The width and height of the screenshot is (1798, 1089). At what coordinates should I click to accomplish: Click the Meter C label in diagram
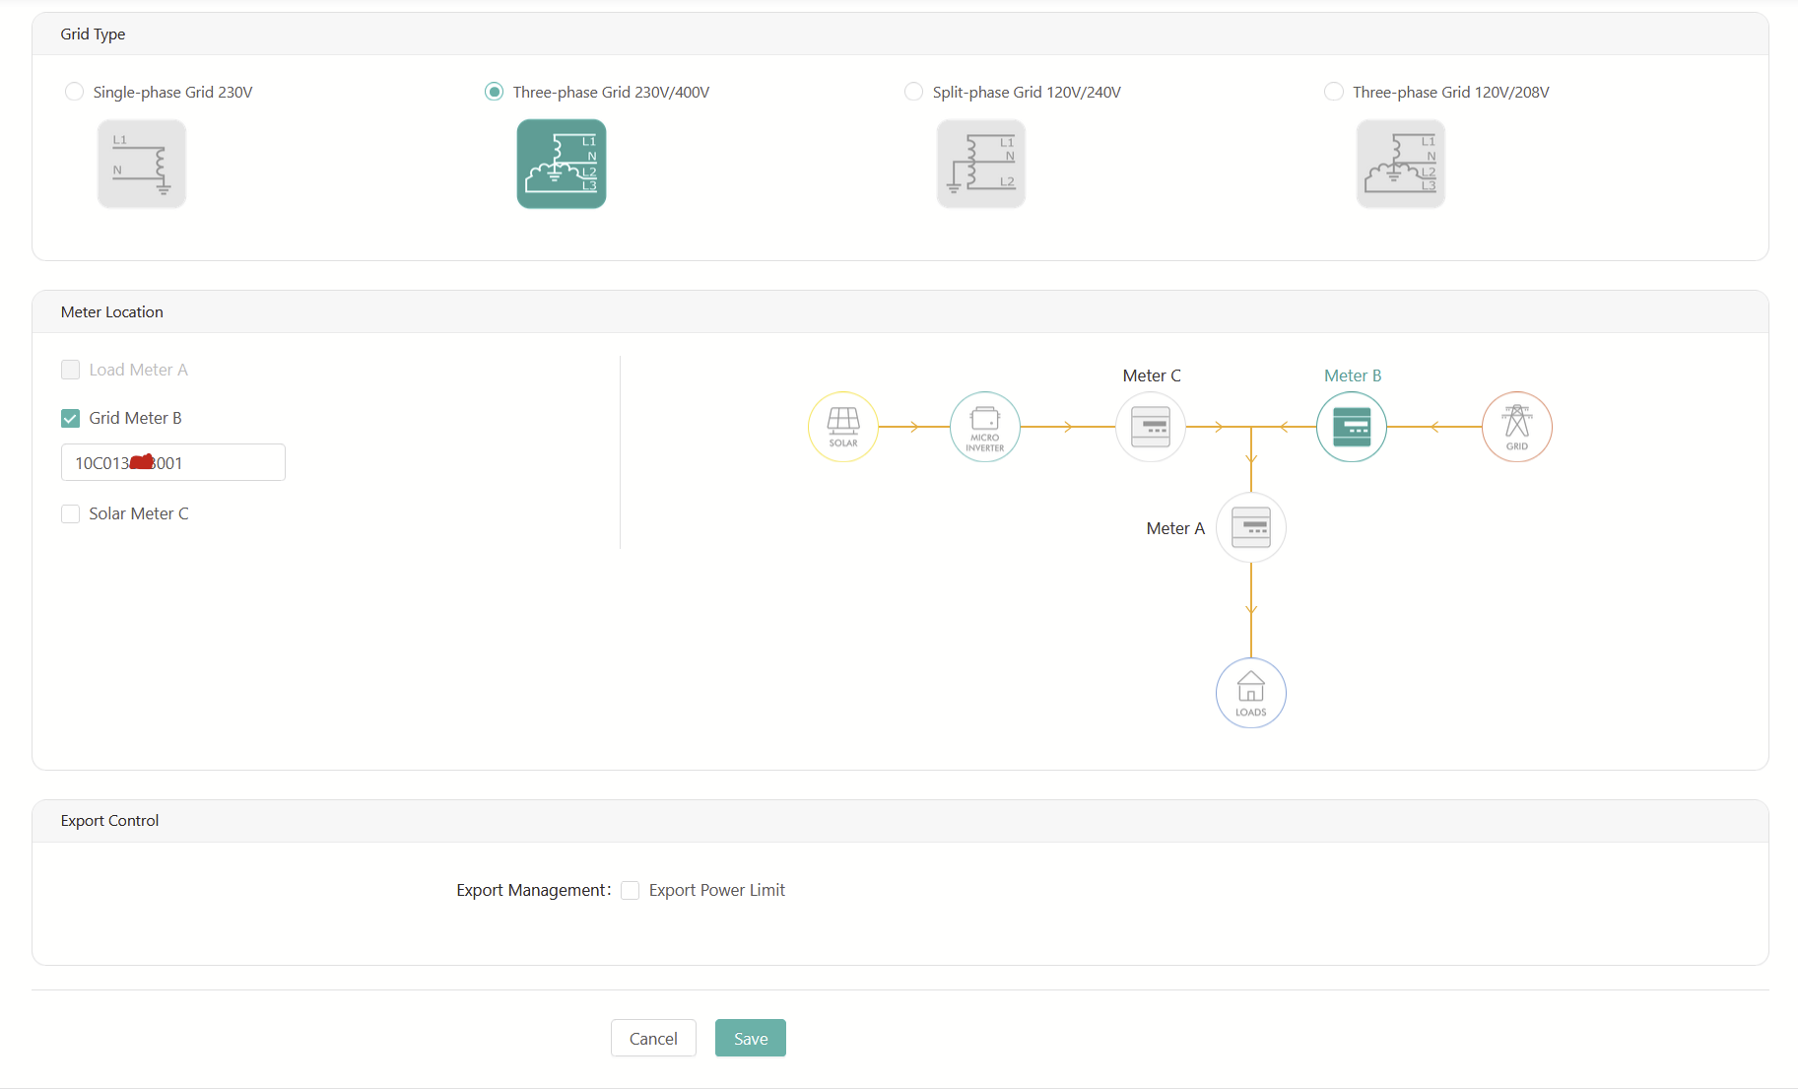point(1152,375)
